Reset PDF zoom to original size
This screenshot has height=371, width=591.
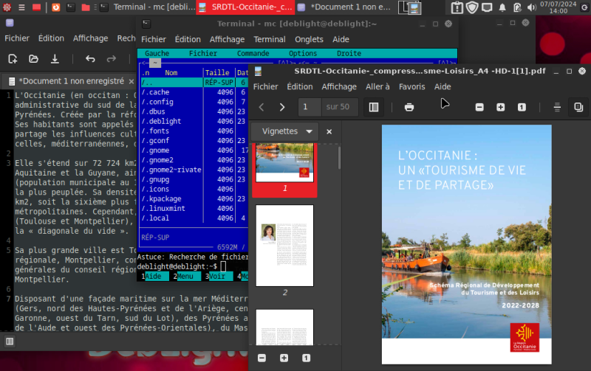(522, 107)
